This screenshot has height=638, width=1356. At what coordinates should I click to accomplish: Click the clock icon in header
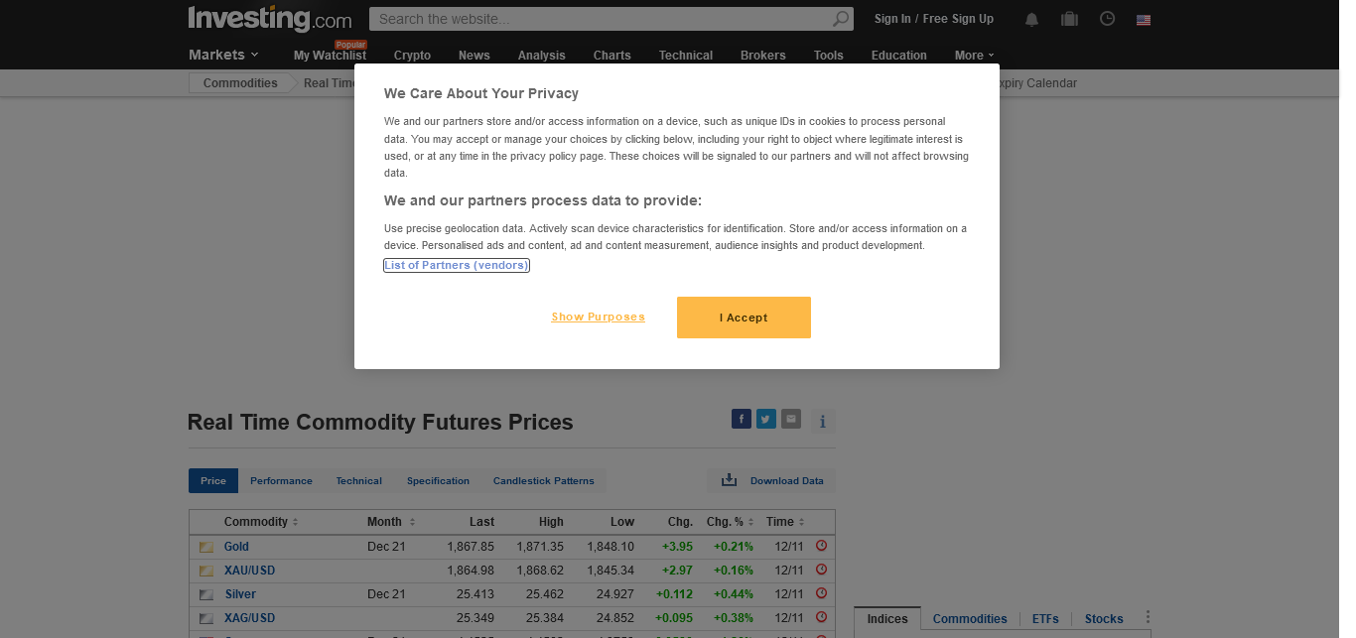tap(1107, 19)
